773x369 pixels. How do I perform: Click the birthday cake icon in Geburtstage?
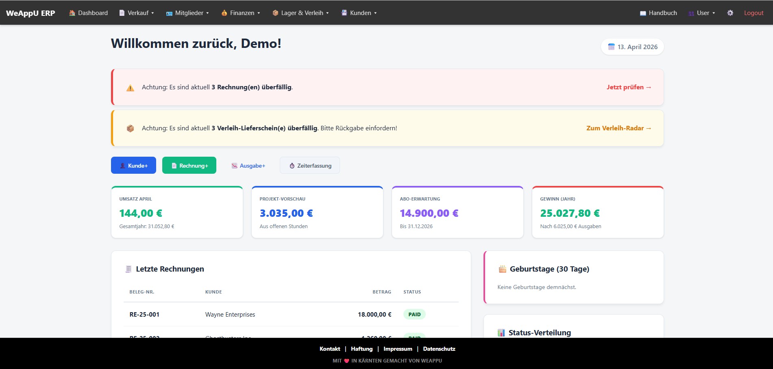(503, 269)
